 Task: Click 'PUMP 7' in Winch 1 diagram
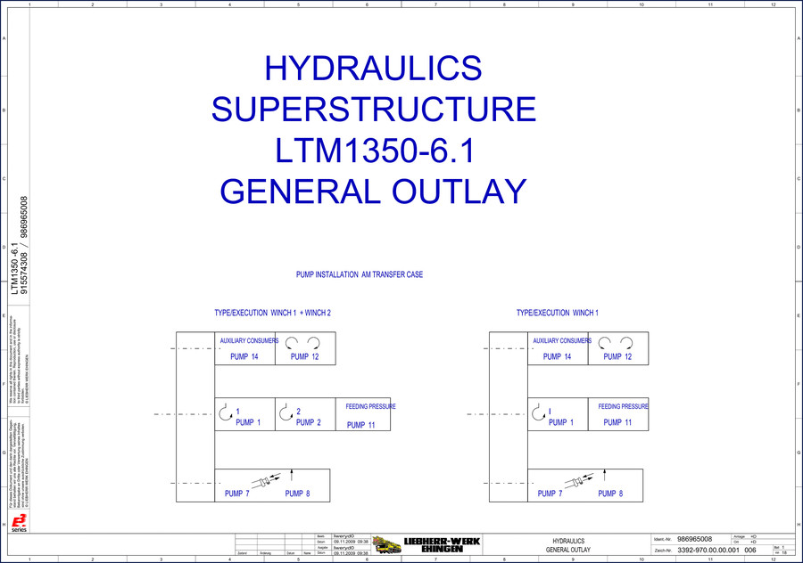(550, 494)
